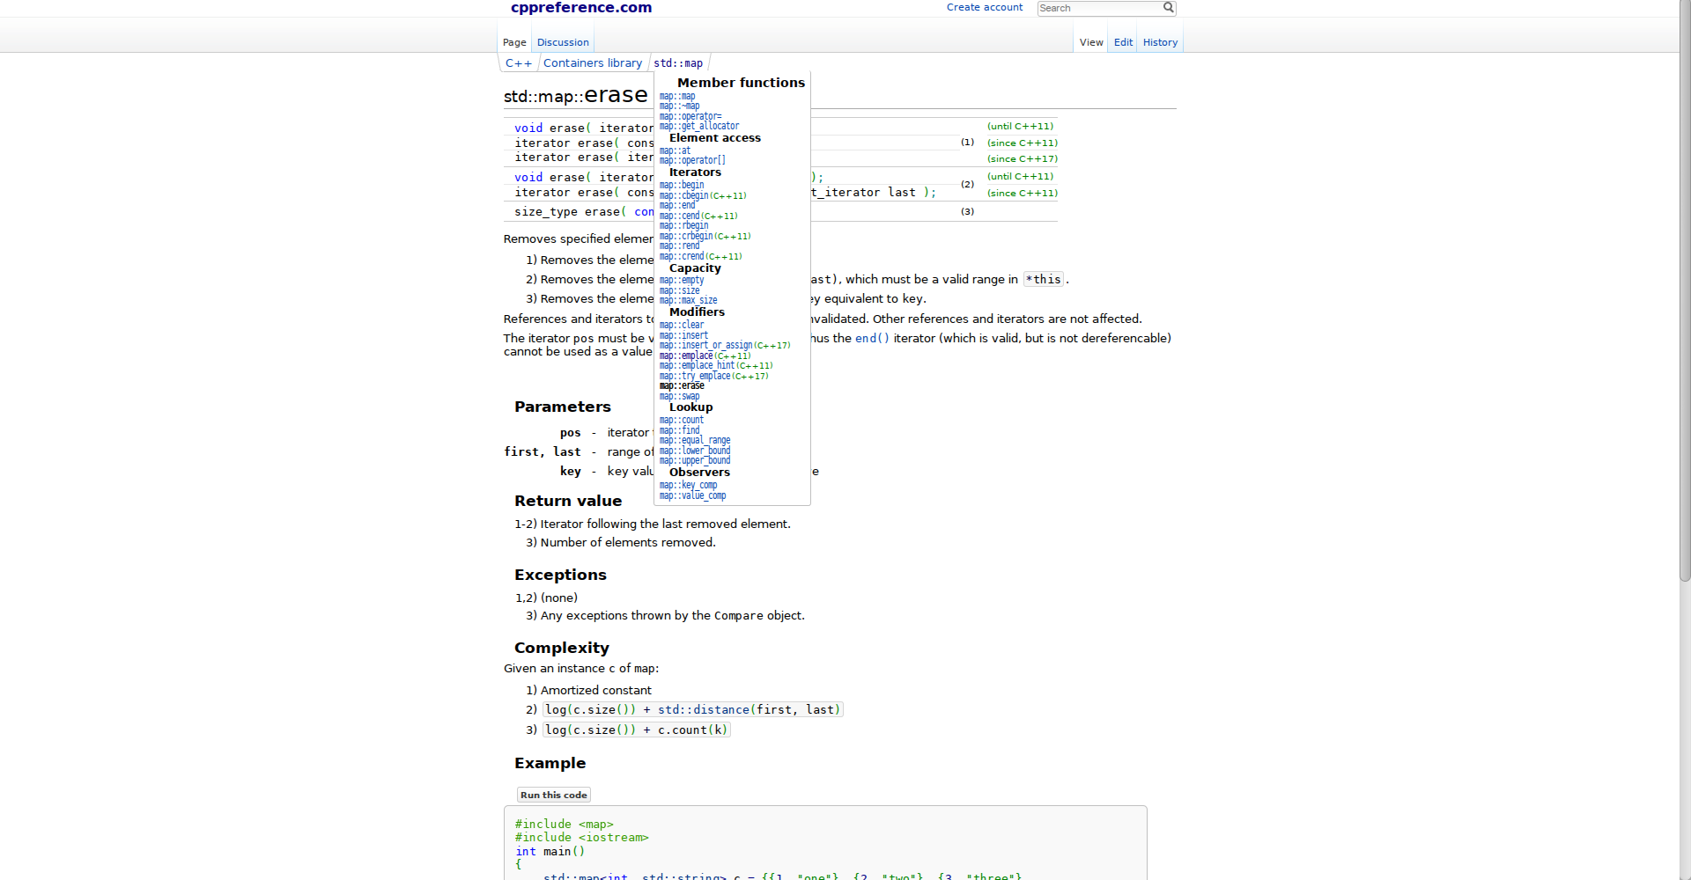1691x880 pixels.
Task: Open map::begin menu entry
Action: point(682,185)
